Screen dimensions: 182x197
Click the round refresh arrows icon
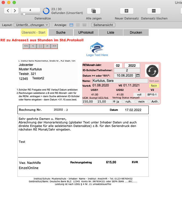point(152,71)
